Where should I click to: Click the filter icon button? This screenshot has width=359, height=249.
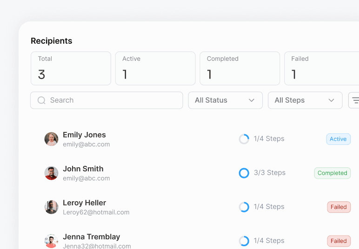tap(355, 100)
